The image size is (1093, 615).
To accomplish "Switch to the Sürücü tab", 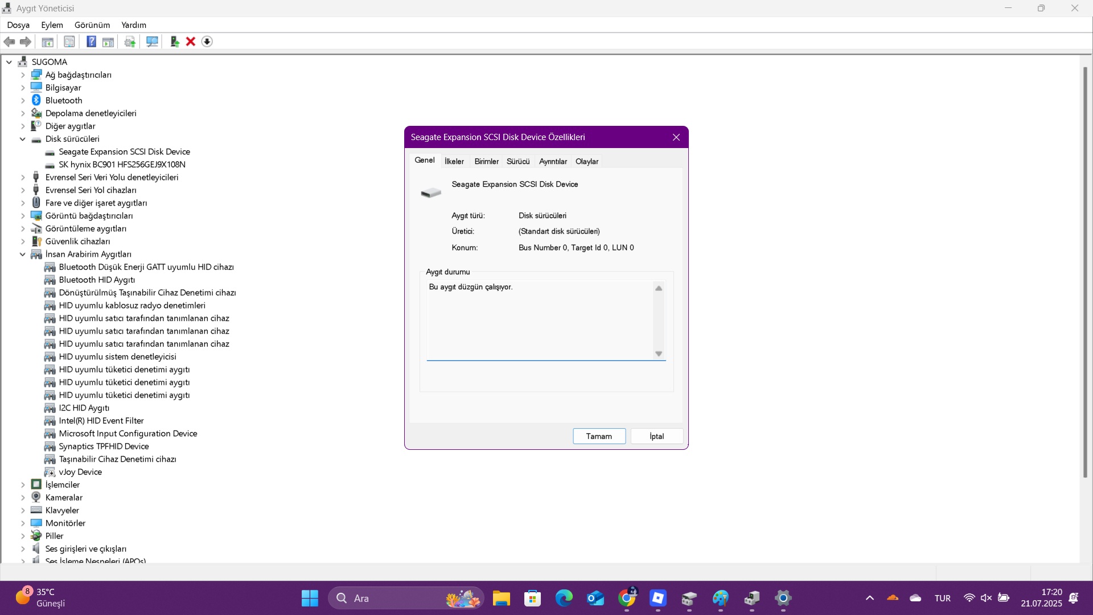I will click(518, 162).
